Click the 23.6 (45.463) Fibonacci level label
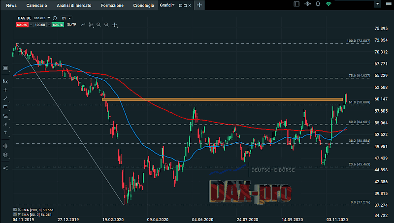394x223 pixels. 360,164
